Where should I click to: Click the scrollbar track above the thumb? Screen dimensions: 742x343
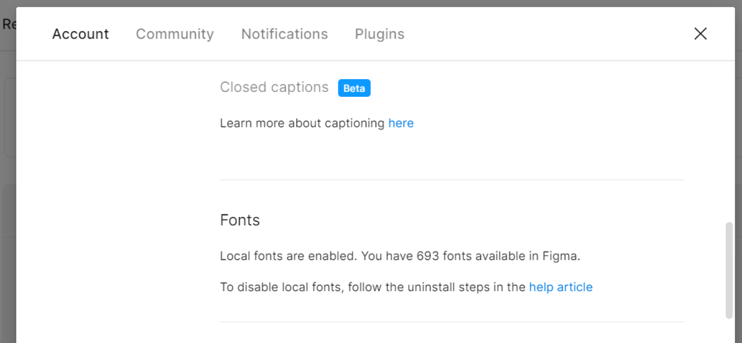(x=729, y=148)
